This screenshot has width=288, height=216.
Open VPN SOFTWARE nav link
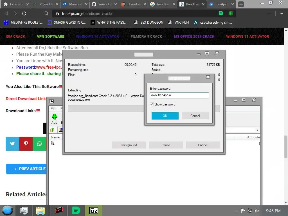pos(51,36)
